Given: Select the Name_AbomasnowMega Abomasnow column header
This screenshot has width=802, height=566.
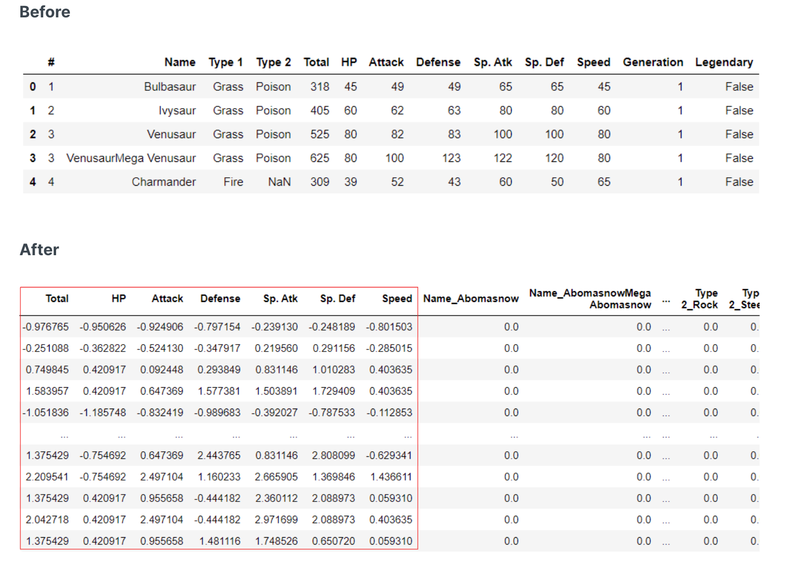Looking at the screenshot, I should pyautogui.click(x=590, y=299).
